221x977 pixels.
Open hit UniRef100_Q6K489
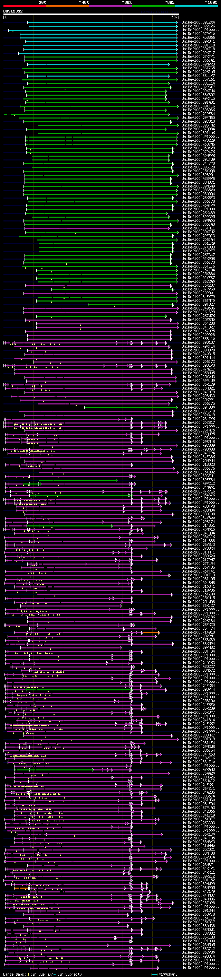[x=198, y=213]
